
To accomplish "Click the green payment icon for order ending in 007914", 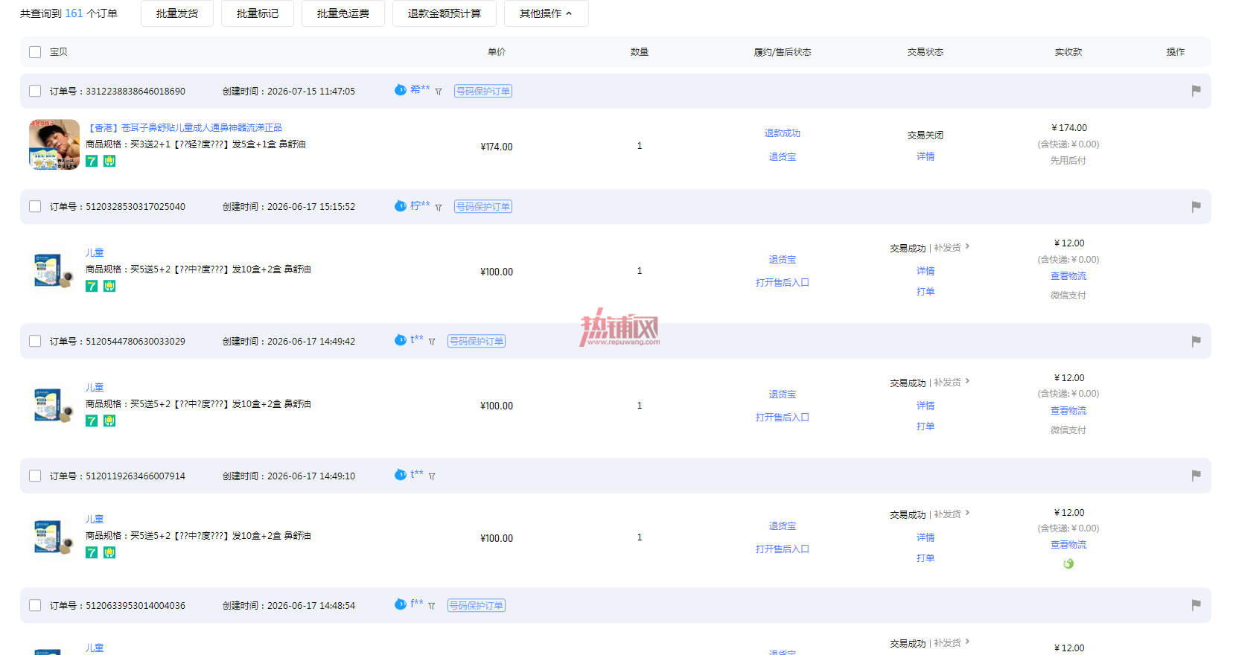I will click(x=1068, y=563).
